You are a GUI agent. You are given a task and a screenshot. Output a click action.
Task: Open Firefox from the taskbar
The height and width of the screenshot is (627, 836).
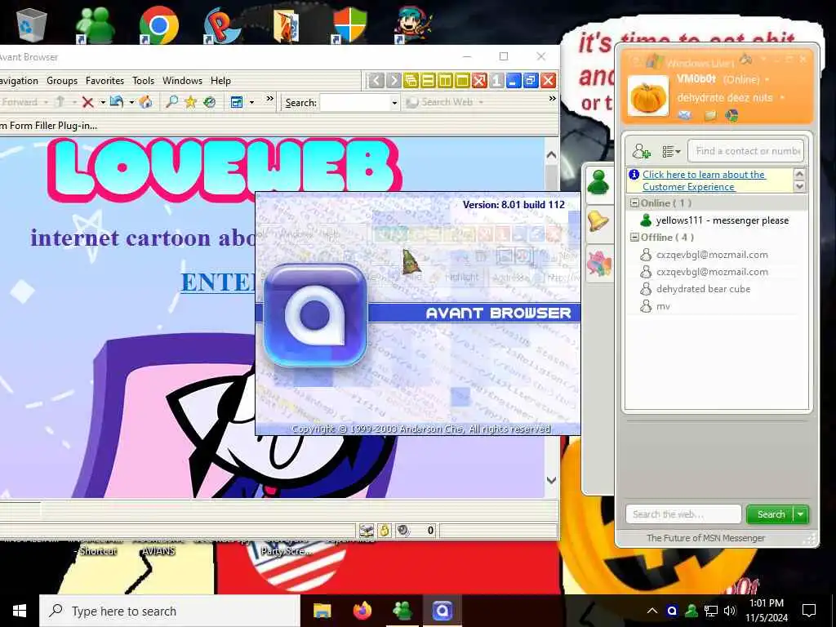[x=362, y=610]
